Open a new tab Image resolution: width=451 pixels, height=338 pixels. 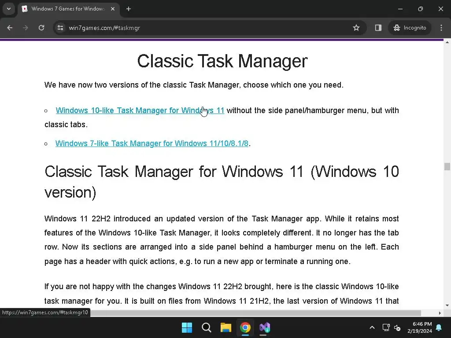click(129, 9)
